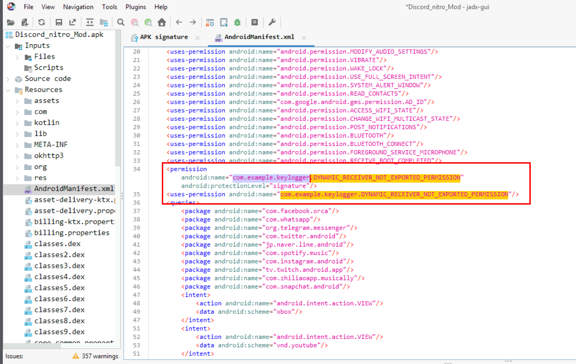Click the Open file folder icon
The image size is (576, 364).
pos(11,22)
